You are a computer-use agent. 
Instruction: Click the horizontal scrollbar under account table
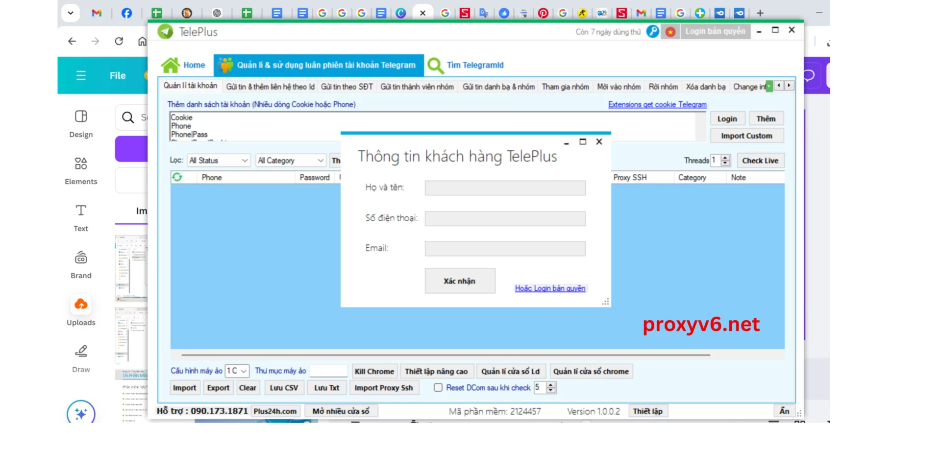446,355
